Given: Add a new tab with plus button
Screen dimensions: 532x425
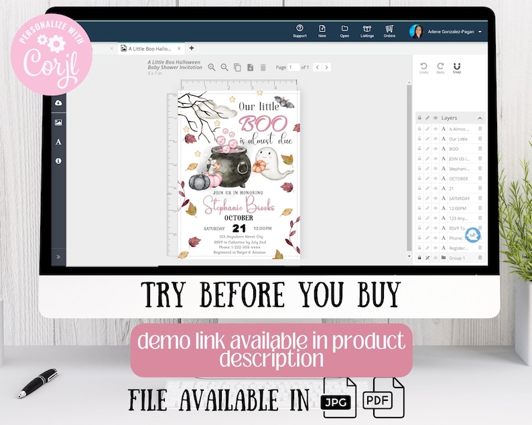Looking at the screenshot, I should pos(192,48).
